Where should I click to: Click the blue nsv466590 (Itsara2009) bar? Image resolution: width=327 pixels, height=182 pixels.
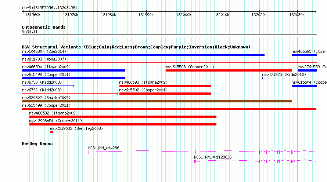click(x=73, y=70)
